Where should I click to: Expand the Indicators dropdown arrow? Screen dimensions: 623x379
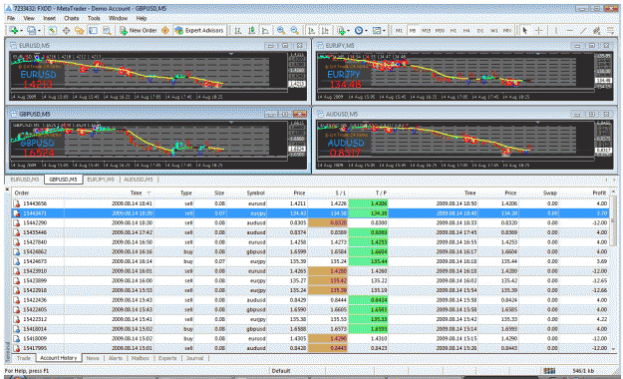tap(349, 31)
